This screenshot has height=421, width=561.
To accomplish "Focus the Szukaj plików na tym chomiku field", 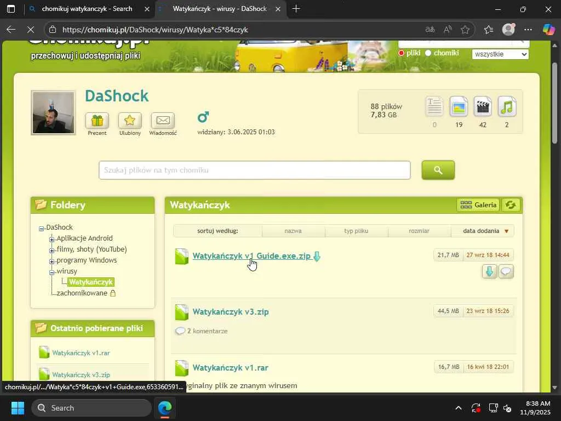I will [x=254, y=170].
